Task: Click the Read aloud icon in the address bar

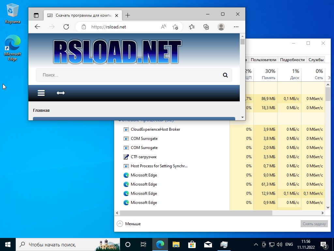Action: point(164,27)
